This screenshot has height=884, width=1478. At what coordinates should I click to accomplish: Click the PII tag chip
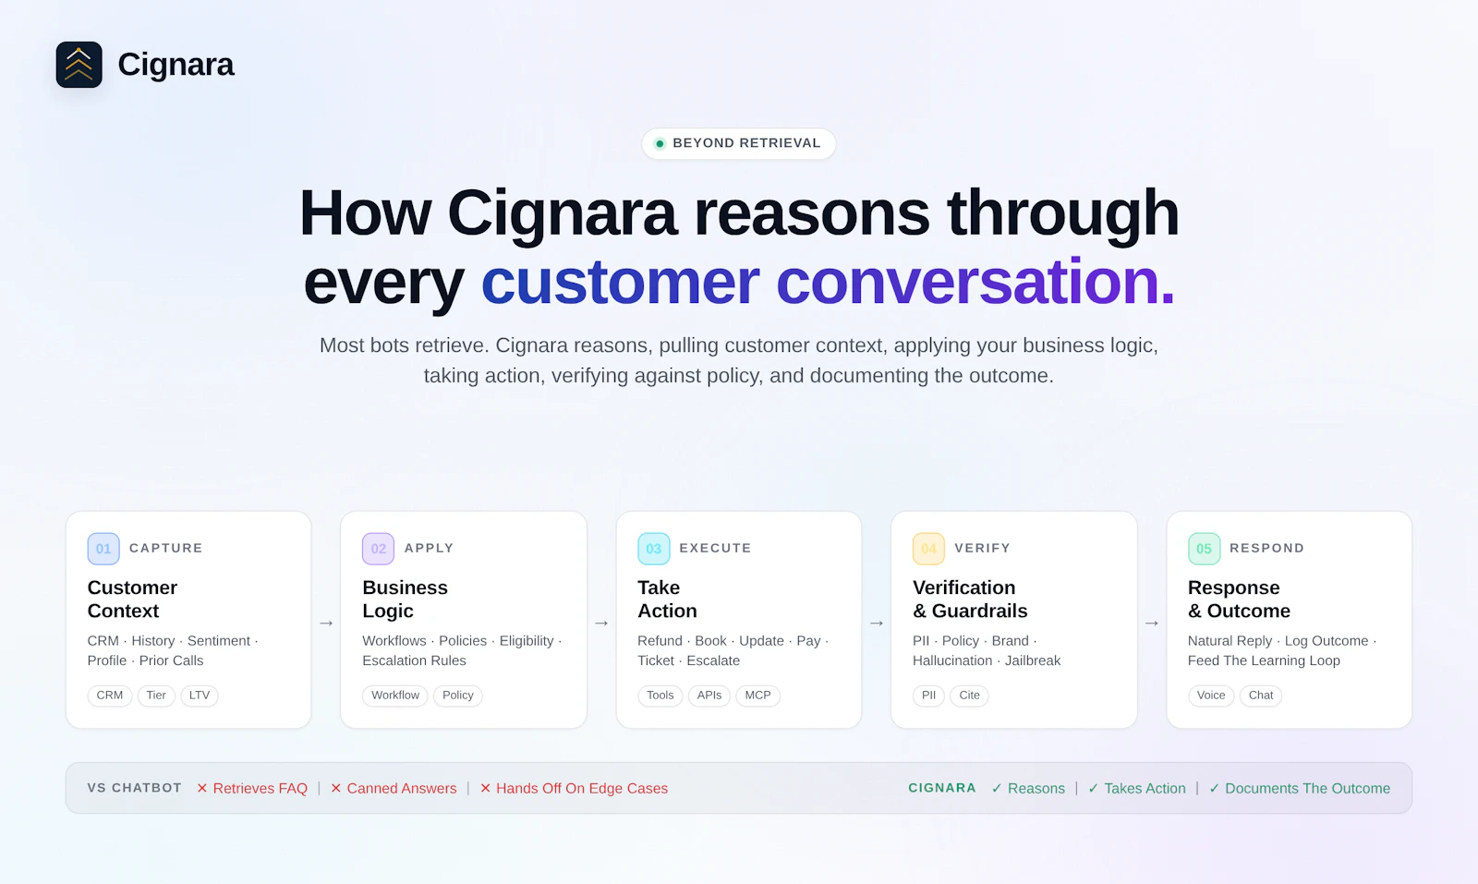pyautogui.click(x=928, y=696)
